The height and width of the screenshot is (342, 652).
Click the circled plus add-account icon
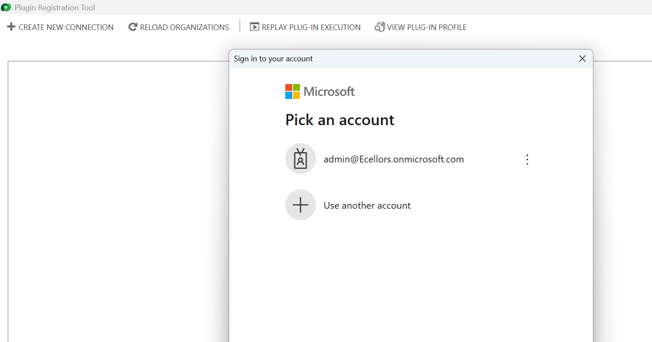coord(300,205)
